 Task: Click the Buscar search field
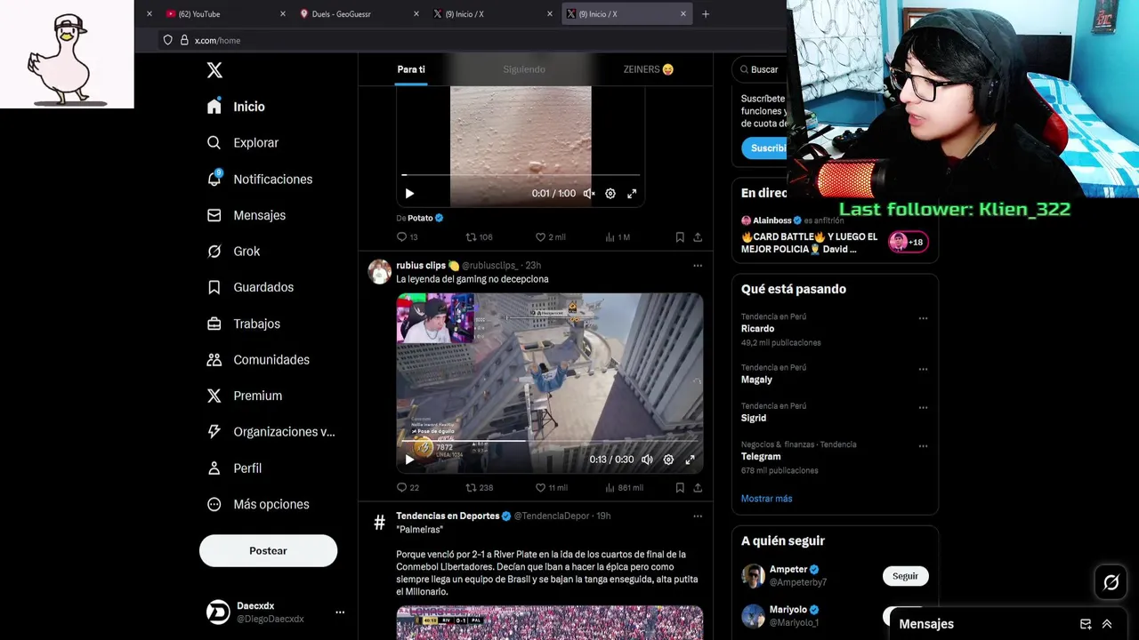tap(762, 69)
